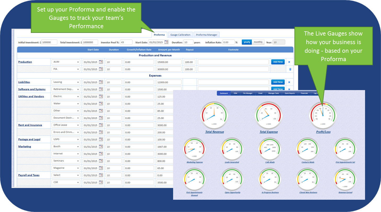Remove the Liabilities row with the X icon
Image resolution: width=381 pixels, height=212 pixels.
(289, 82)
